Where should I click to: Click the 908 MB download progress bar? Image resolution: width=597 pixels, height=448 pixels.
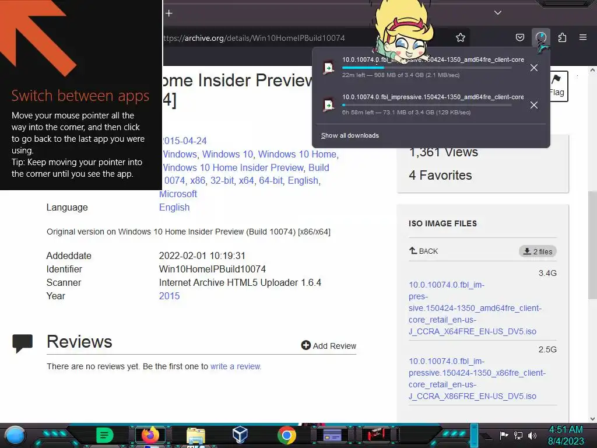point(427,68)
